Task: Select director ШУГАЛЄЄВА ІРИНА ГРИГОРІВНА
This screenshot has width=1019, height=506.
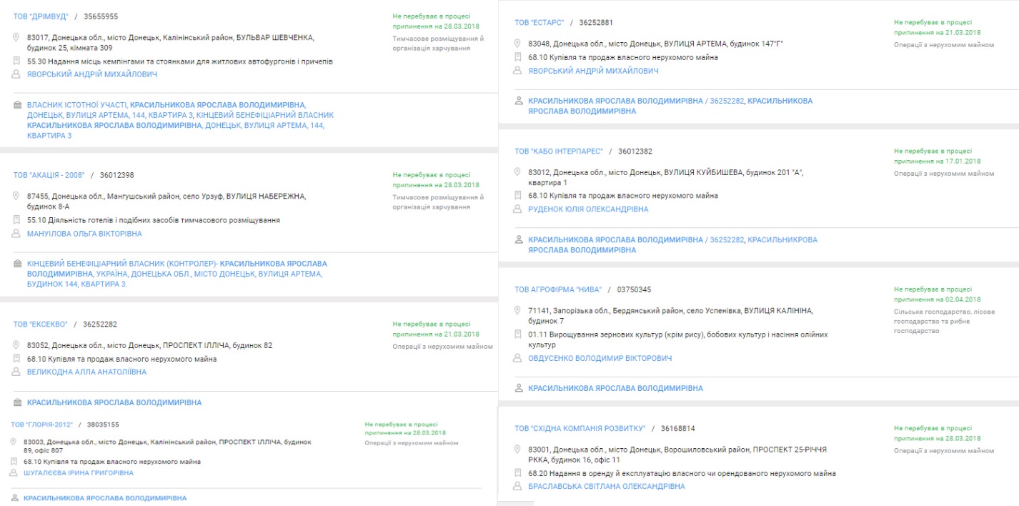Action: point(78,473)
